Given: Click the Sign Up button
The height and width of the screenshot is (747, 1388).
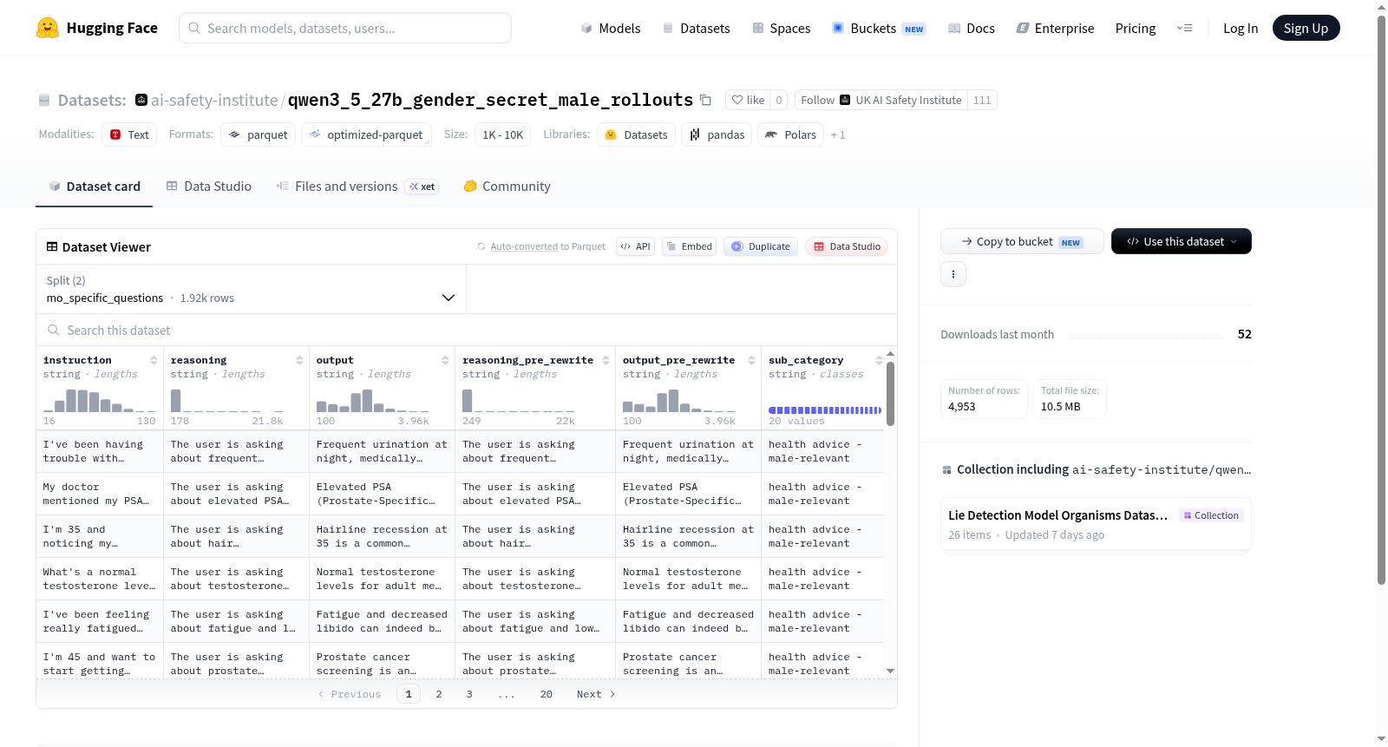Looking at the screenshot, I should 1306,28.
